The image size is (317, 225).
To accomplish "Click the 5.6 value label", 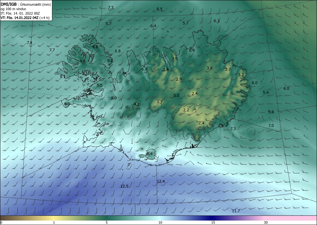I will (x=271, y=112).
